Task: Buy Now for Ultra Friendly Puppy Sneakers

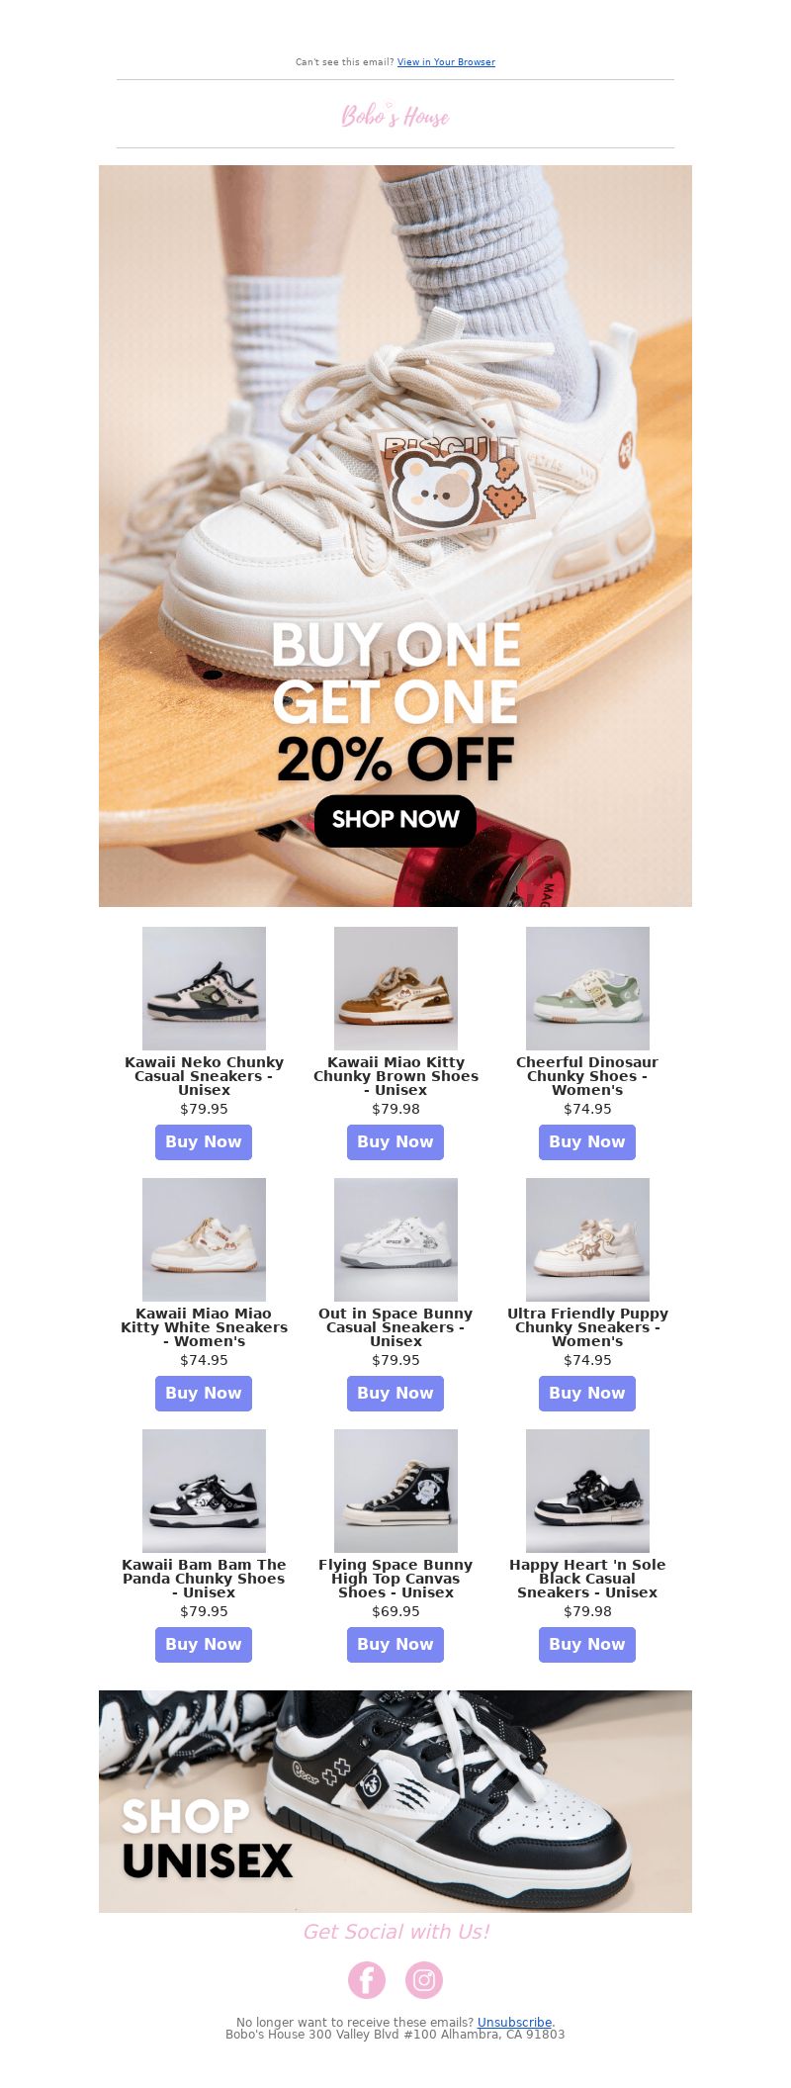Action: [587, 1394]
